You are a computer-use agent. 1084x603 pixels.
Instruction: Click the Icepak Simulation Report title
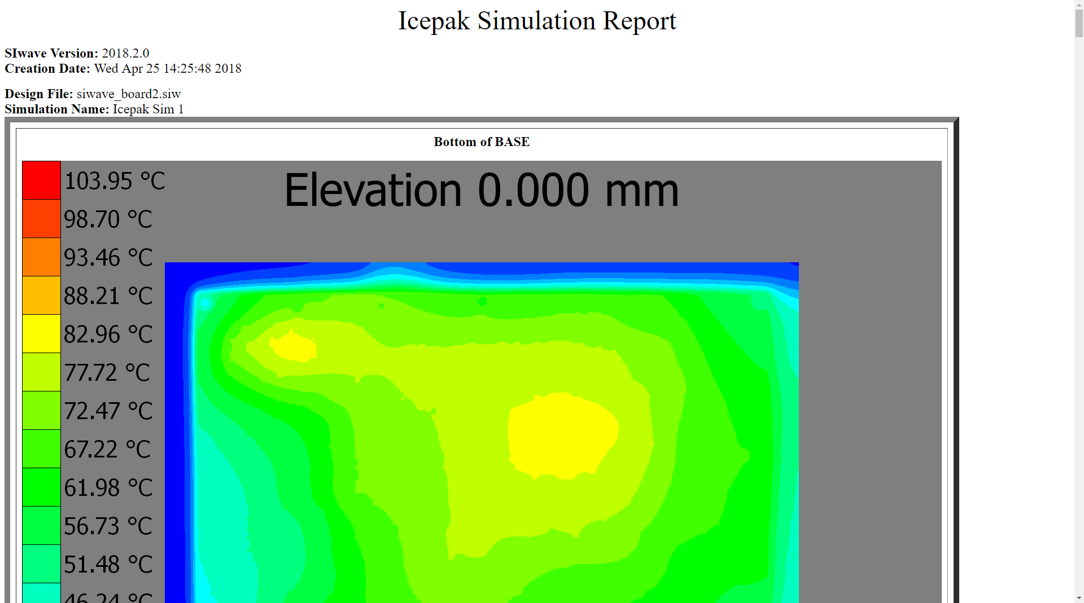537,21
